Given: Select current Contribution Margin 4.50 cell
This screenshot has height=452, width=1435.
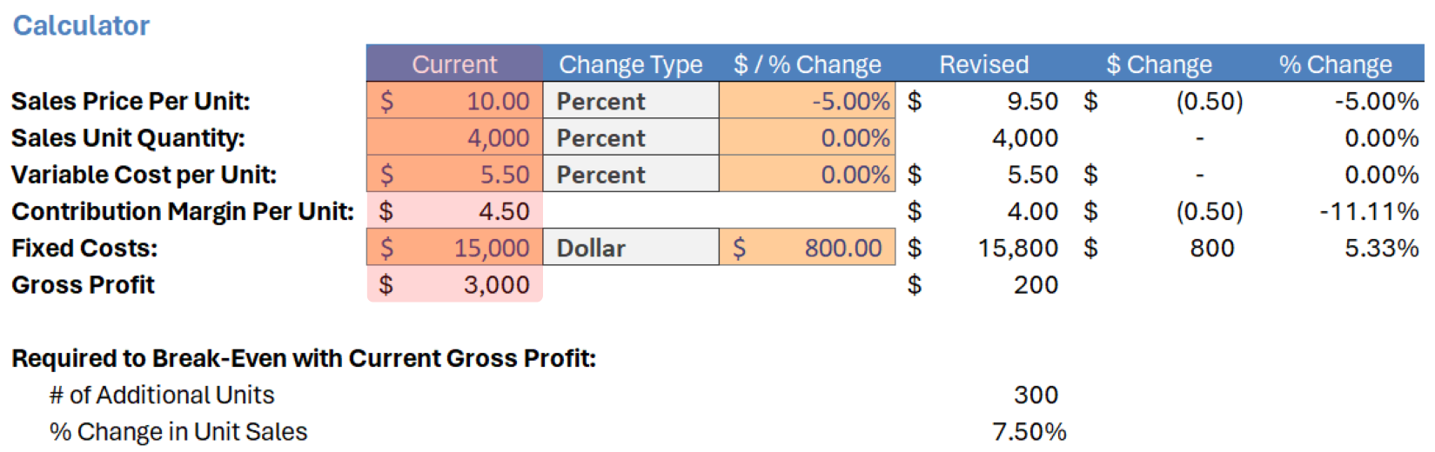Looking at the screenshot, I should [454, 211].
